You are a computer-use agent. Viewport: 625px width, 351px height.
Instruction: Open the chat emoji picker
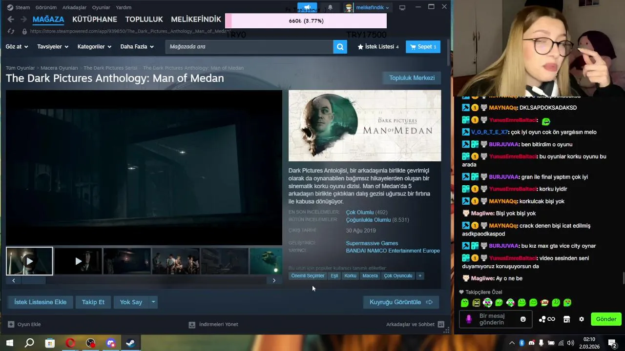coord(523,319)
